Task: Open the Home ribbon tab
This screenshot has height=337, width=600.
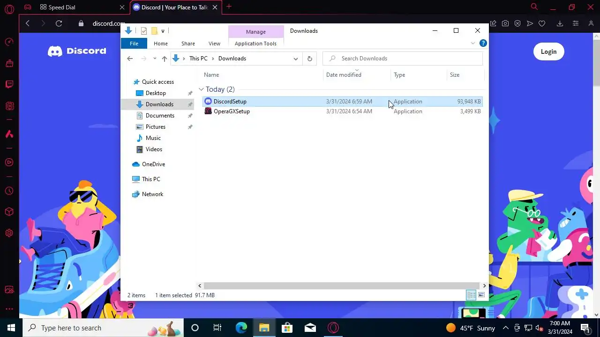Action: (x=161, y=44)
